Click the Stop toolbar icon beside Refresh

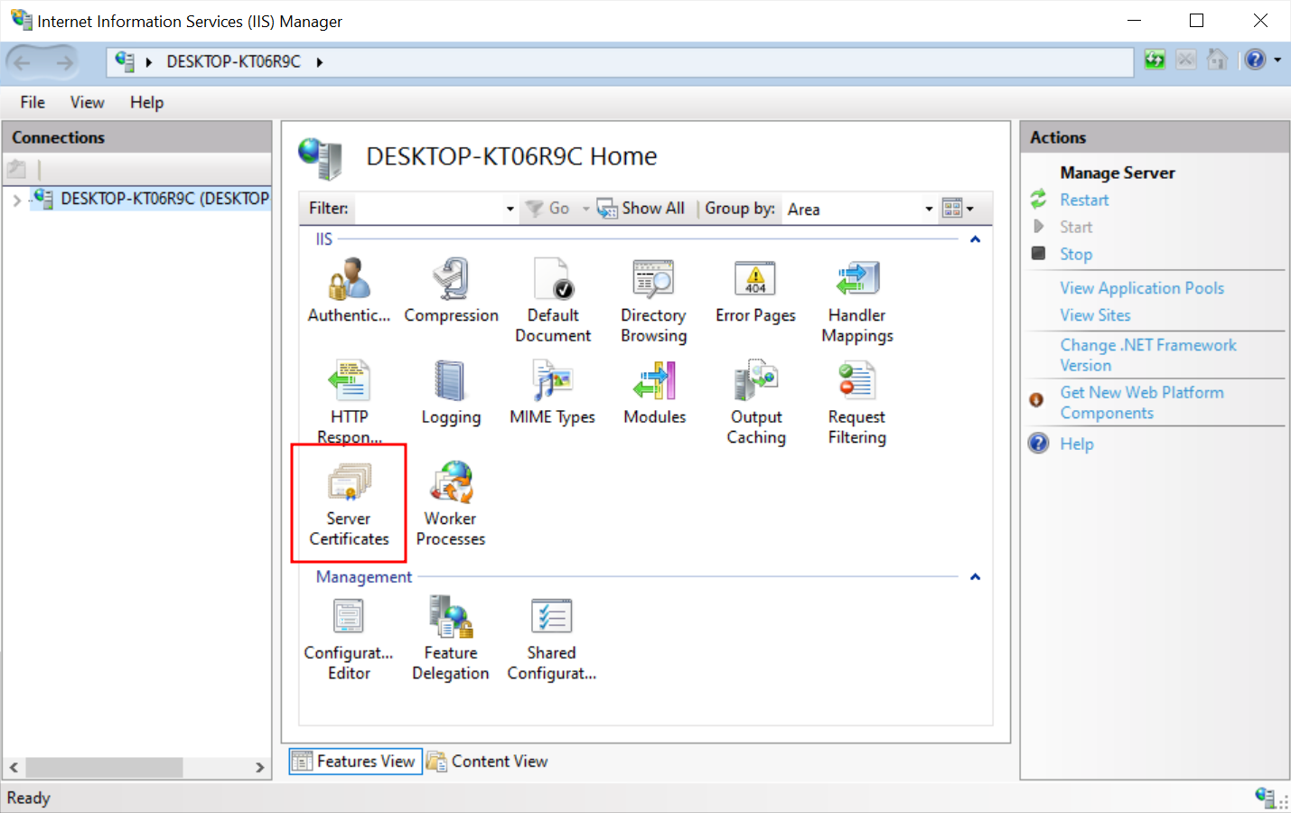click(x=1186, y=61)
